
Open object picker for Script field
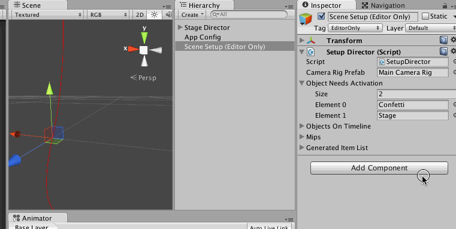click(x=454, y=62)
